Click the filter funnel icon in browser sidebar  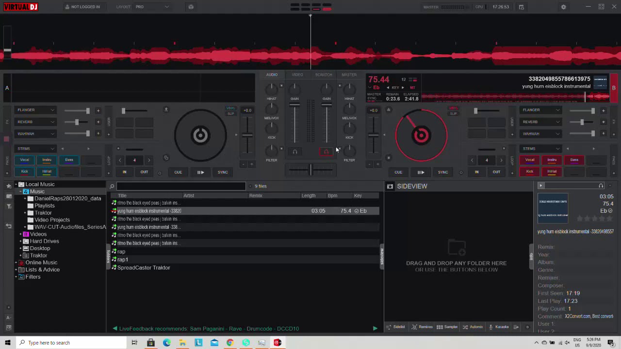[8, 206]
